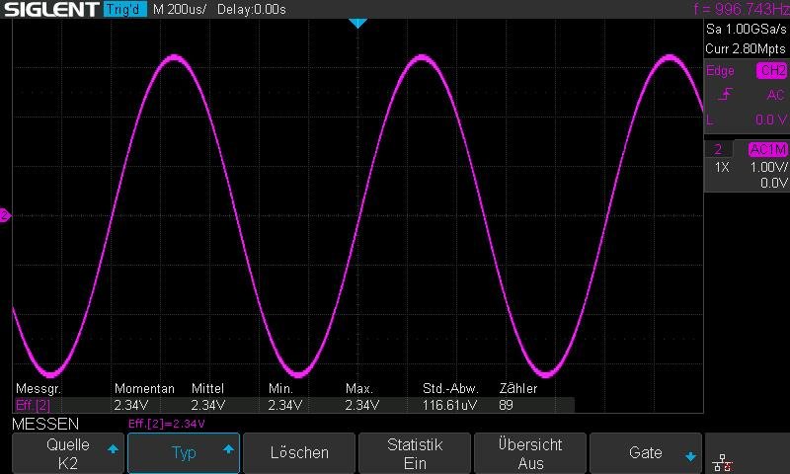This screenshot has height=474, width=790.
Task: Click the SIGLENT logo
Action: (x=49, y=10)
